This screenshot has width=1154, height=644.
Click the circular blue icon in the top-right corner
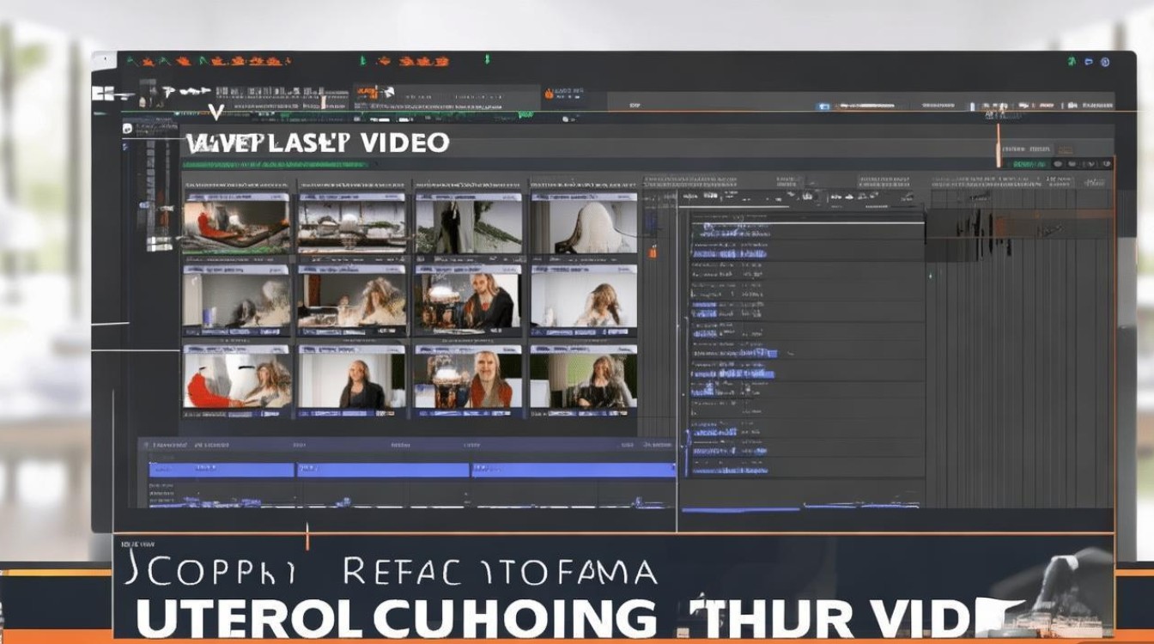point(1105,62)
